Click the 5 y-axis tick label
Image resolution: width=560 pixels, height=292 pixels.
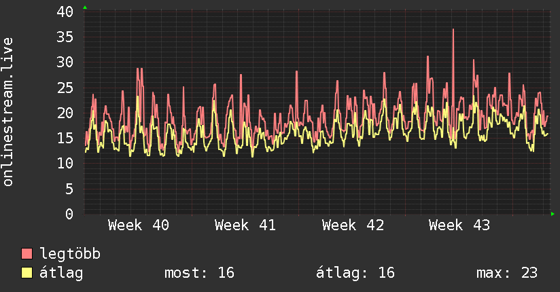[x=69, y=189]
